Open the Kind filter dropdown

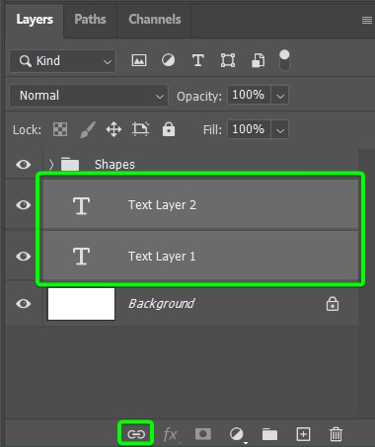62,61
